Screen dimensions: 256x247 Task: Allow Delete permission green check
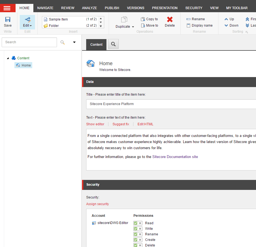(136, 245)
